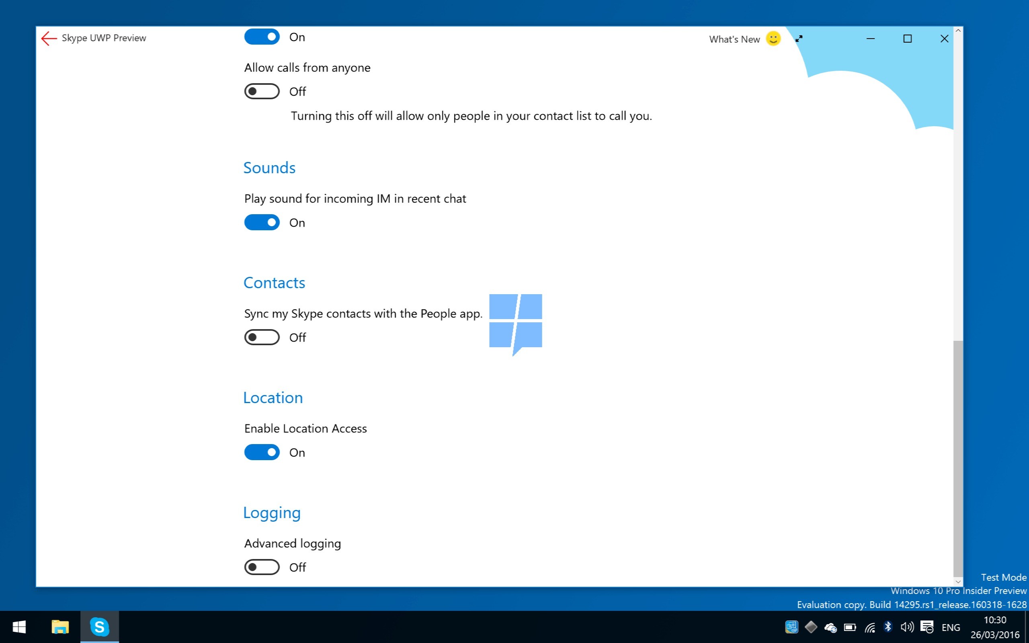The width and height of the screenshot is (1029, 643).
Task: Click the What's New link
Action: [734, 39]
